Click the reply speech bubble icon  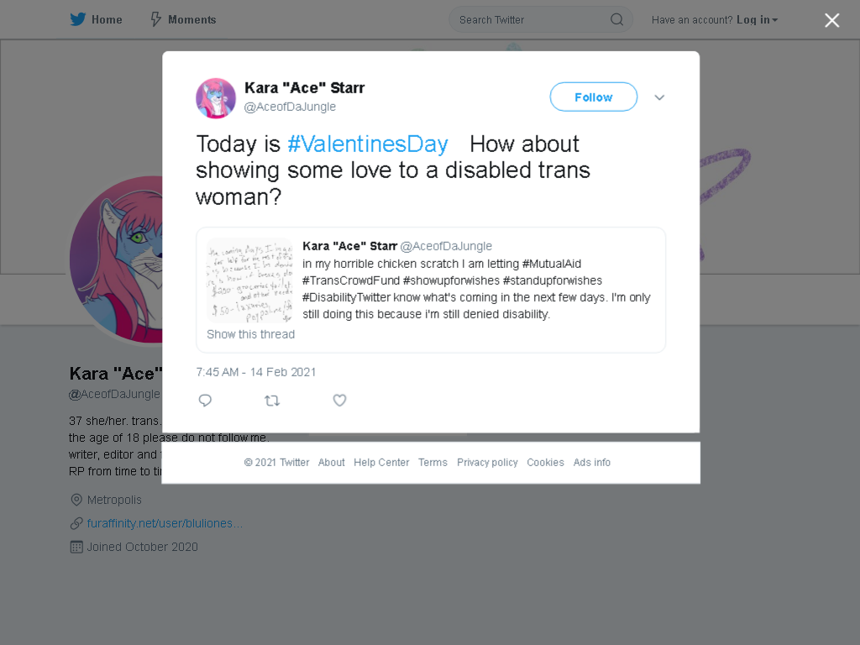(x=205, y=401)
